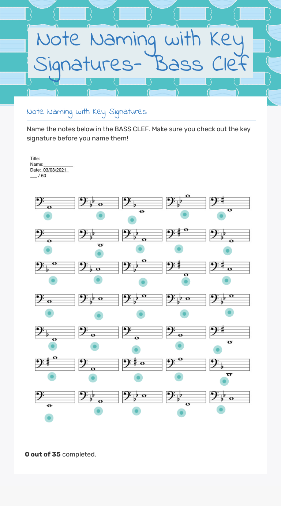Select answer dot under fifth staff, third row
Viewport: 281px width, 506px height.
(x=226, y=280)
